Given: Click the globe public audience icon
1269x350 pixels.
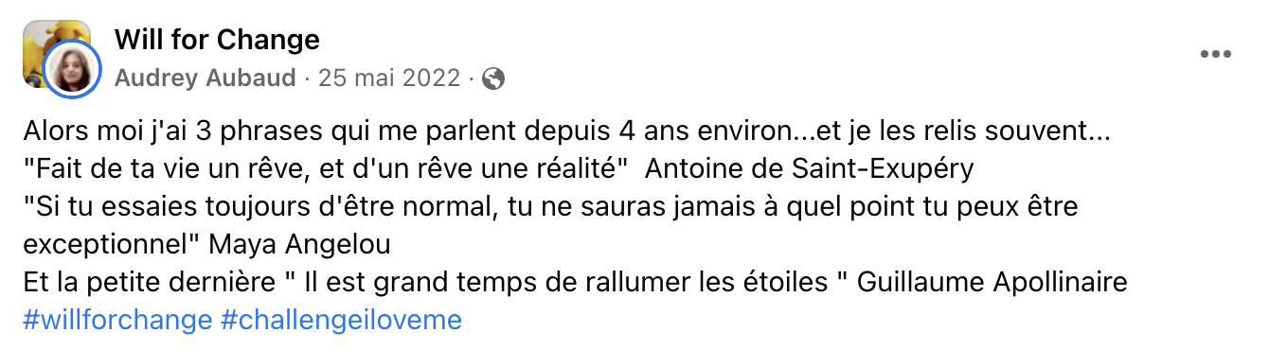Looking at the screenshot, I should [492, 79].
